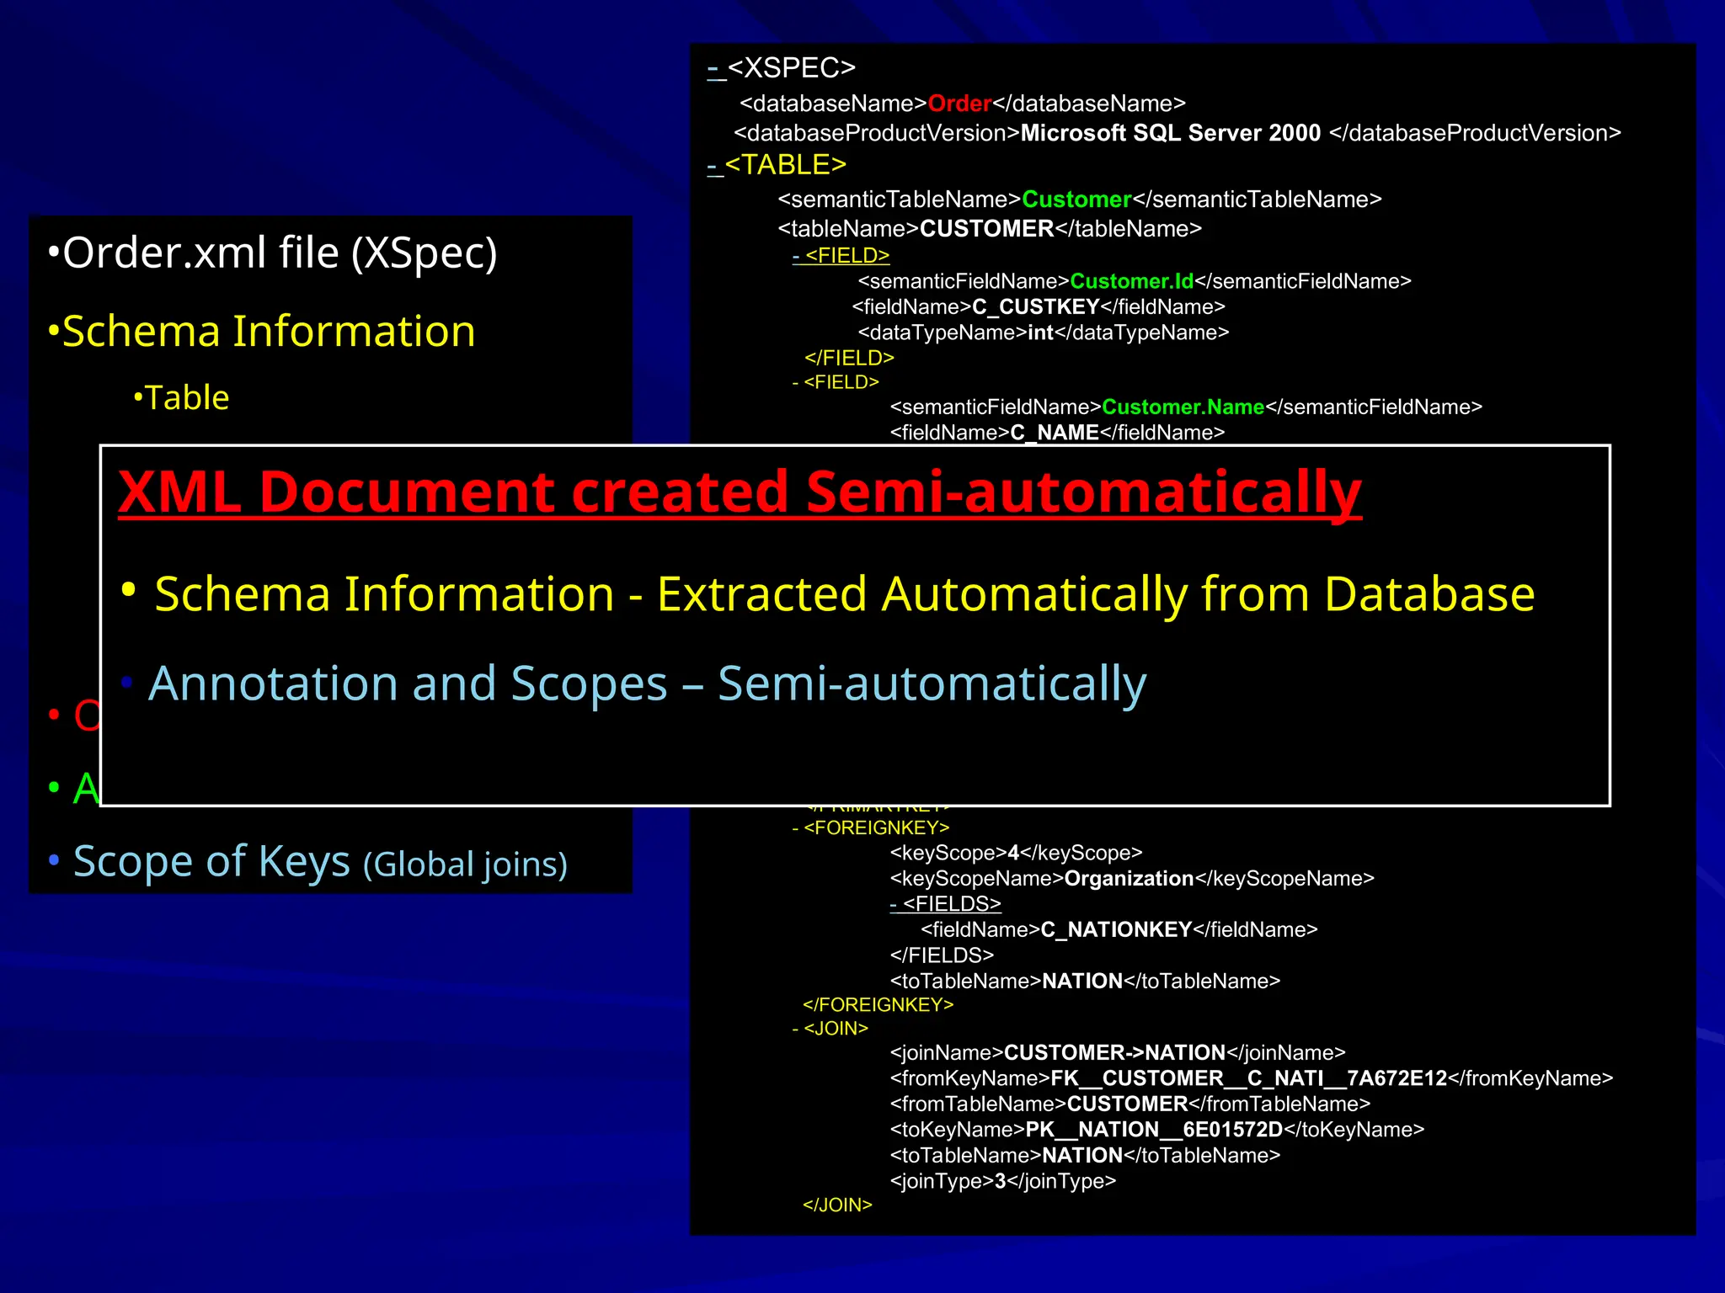Image resolution: width=1725 pixels, height=1293 pixels.
Task: Collapse the first FIELD node above Customer.Id
Action: click(x=797, y=255)
